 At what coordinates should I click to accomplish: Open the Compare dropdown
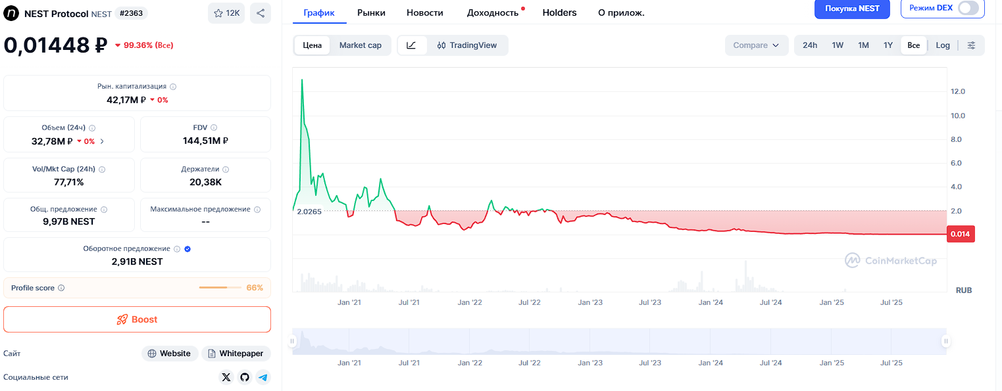pyautogui.click(x=757, y=45)
